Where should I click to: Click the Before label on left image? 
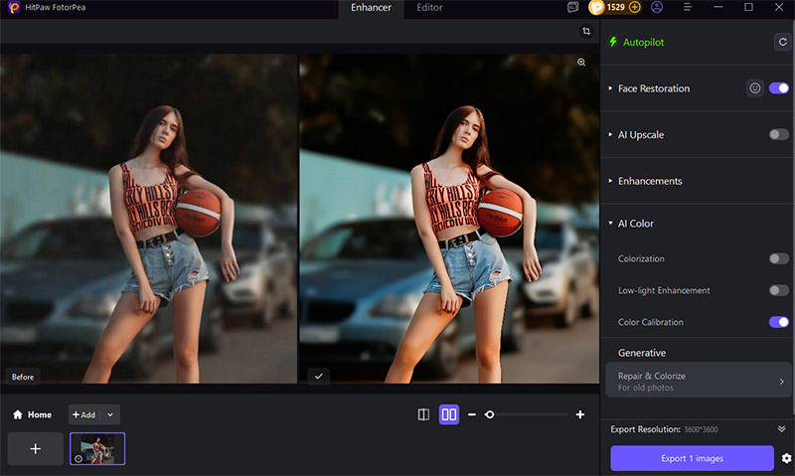tap(23, 377)
